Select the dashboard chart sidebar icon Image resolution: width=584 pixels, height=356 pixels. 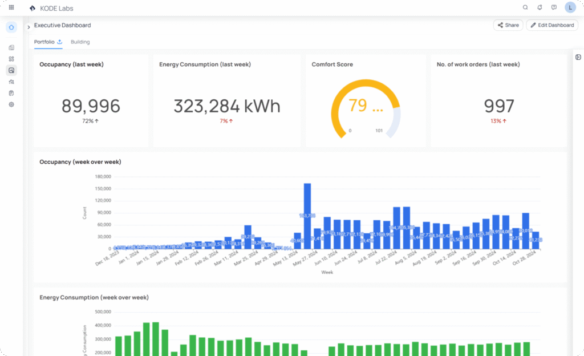(11, 70)
